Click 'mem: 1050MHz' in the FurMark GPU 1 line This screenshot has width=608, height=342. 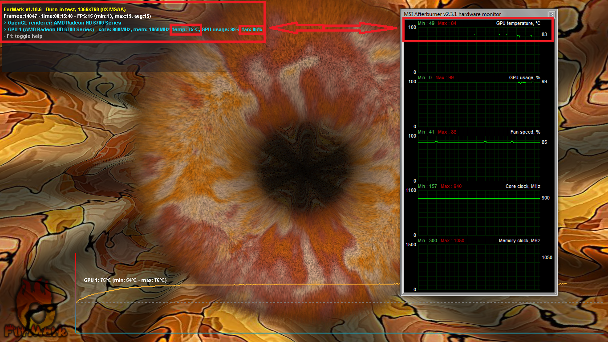152,29
